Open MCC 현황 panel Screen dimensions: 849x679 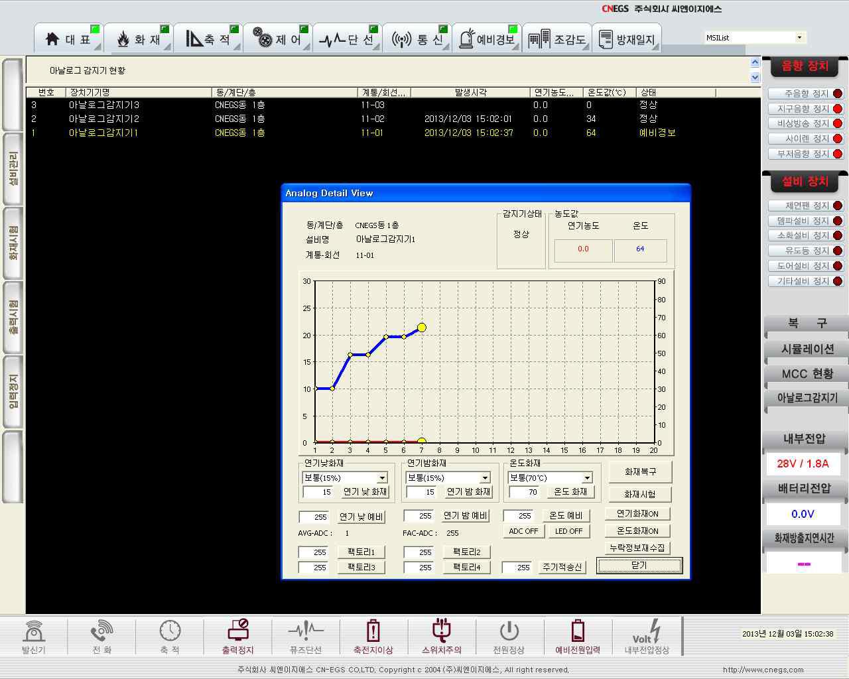(x=806, y=374)
